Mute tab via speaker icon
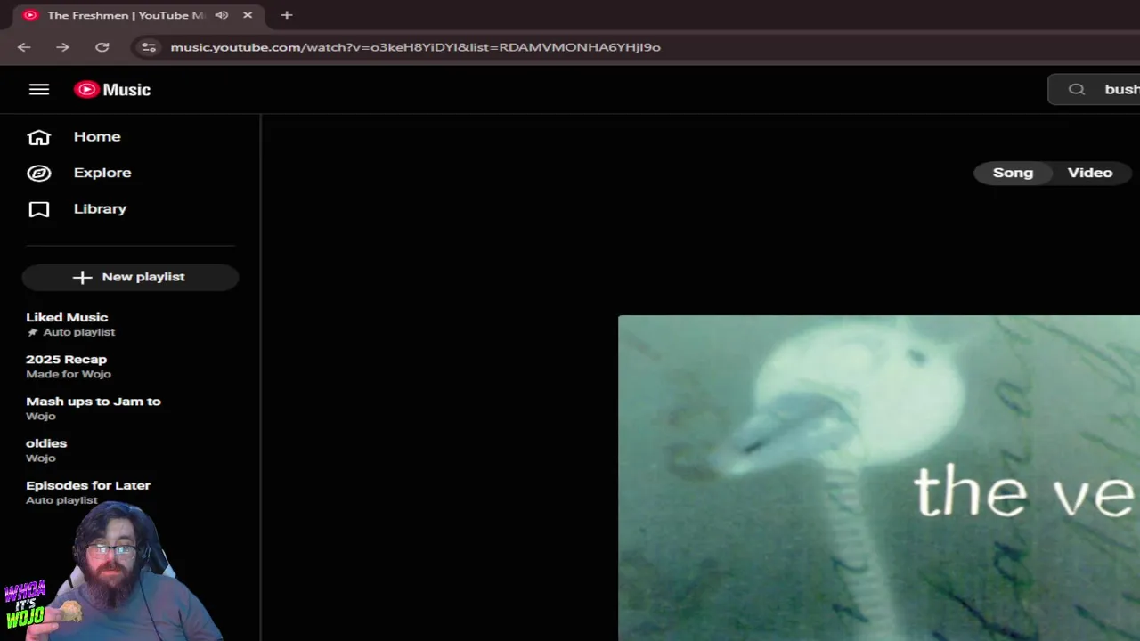This screenshot has height=641, width=1140. [222, 15]
